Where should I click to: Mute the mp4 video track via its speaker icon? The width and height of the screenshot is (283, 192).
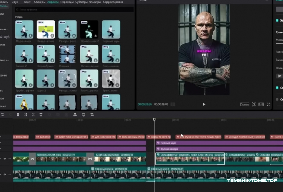click(5, 159)
